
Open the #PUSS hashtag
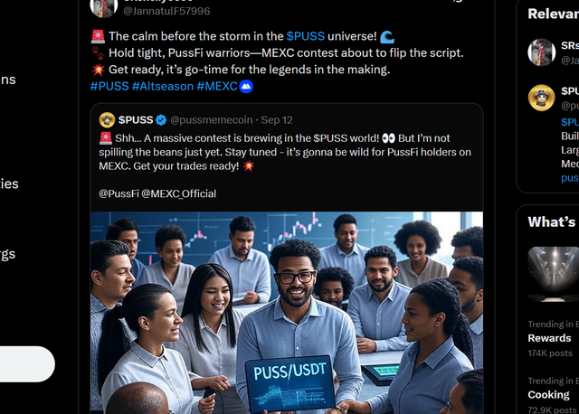[109, 86]
